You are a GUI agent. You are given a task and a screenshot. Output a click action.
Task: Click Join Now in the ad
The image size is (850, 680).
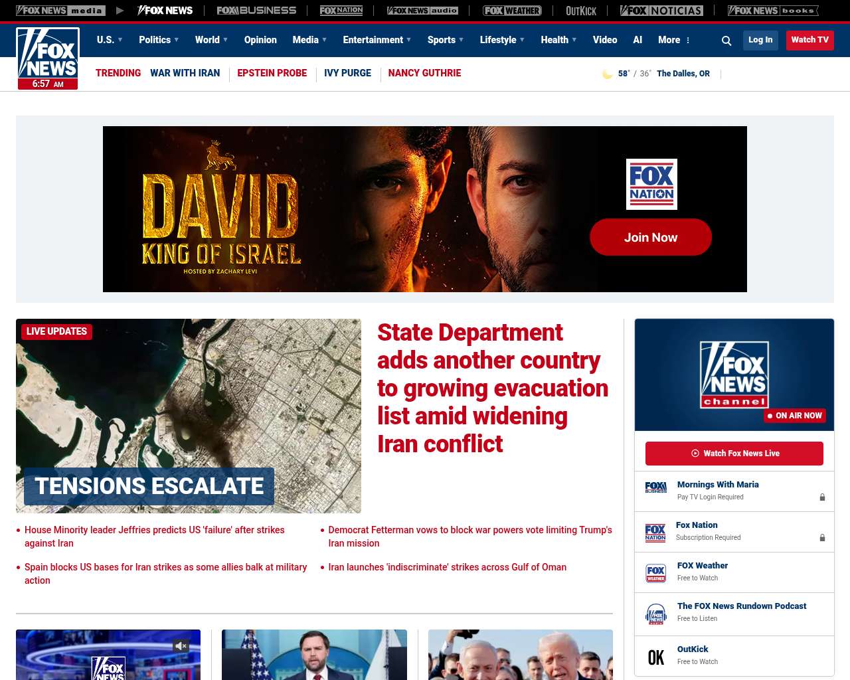pyautogui.click(x=651, y=237)
